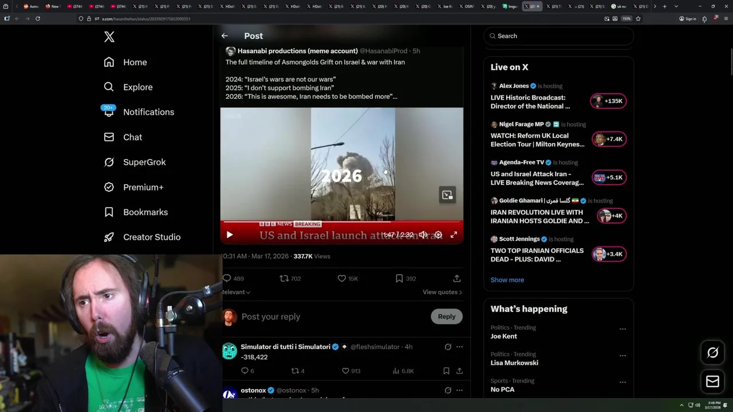Open video settings gear

438,235
